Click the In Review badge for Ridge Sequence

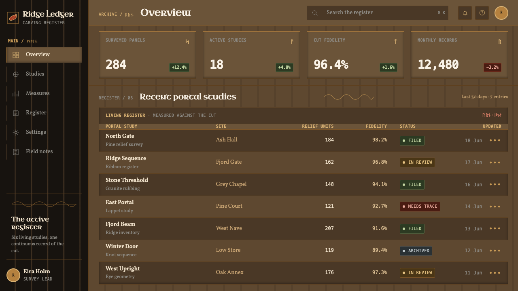(x=417, y=162)
